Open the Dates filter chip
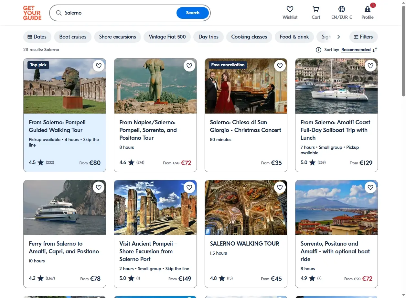This screenshot has height=298, width=406. click(37, 37)
